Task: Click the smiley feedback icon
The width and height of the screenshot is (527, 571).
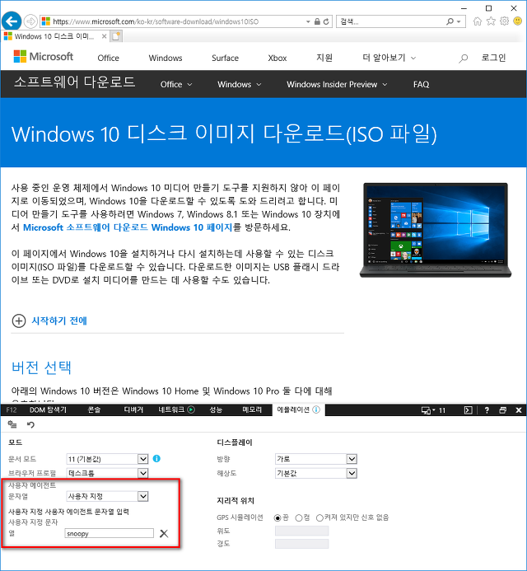Action: pyautogui.click(x=517, y=21)
